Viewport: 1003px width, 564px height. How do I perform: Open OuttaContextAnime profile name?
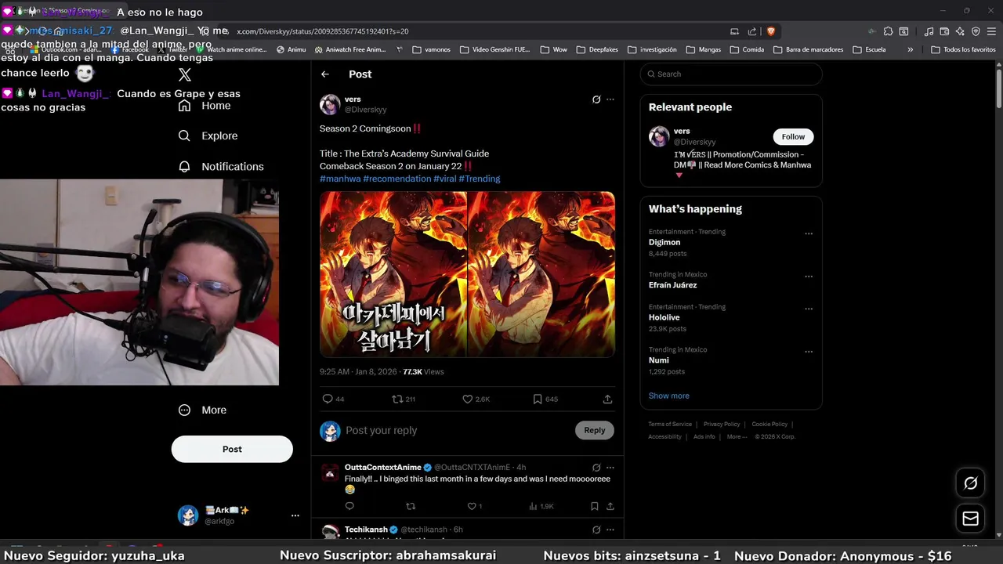(x=383, y=468)
